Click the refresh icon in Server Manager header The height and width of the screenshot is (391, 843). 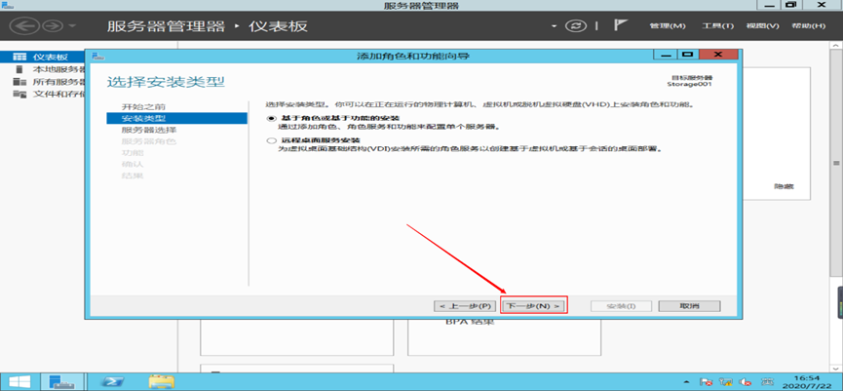[x=576, y=25]
